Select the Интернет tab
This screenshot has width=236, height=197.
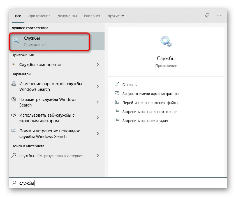click(92, 16)
